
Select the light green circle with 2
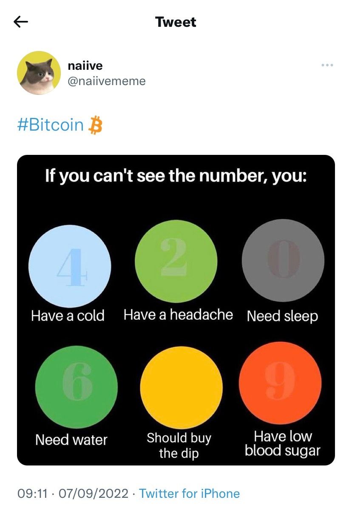(x=176, y=261)
